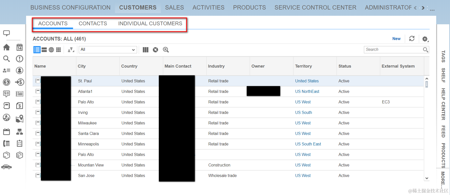450x195 pixels.
Task: Click the car icon in sidebar
Action: point(7,167)
